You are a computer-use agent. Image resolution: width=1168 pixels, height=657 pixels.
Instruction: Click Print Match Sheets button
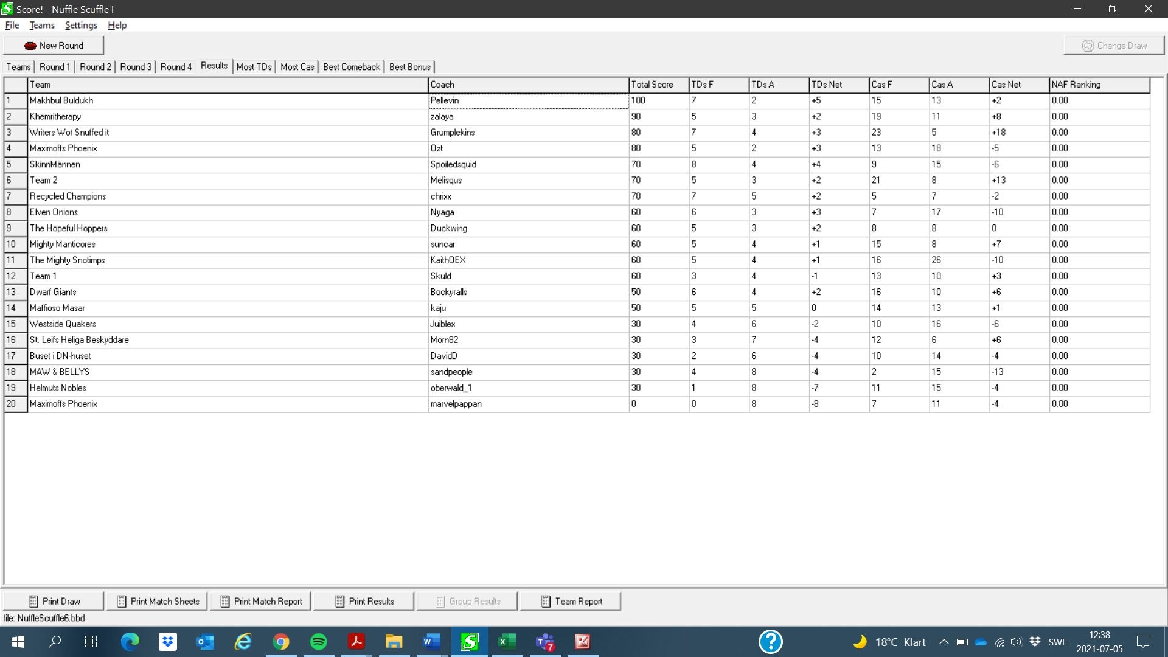[x=158, y=601]
